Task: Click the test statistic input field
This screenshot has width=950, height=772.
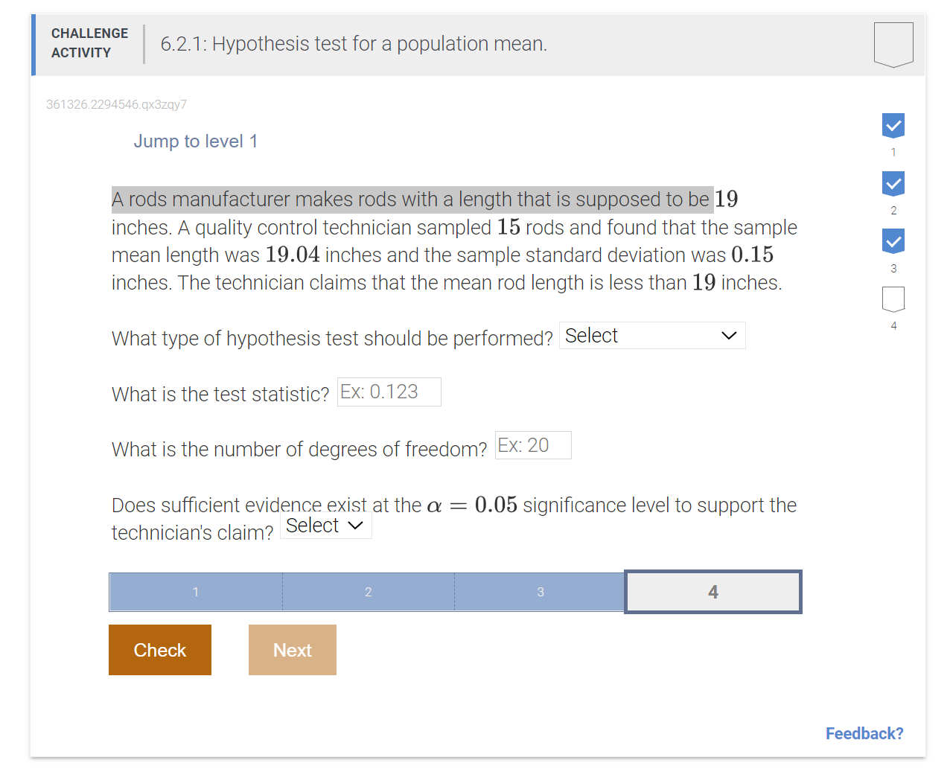Action: tap(389, 392)
